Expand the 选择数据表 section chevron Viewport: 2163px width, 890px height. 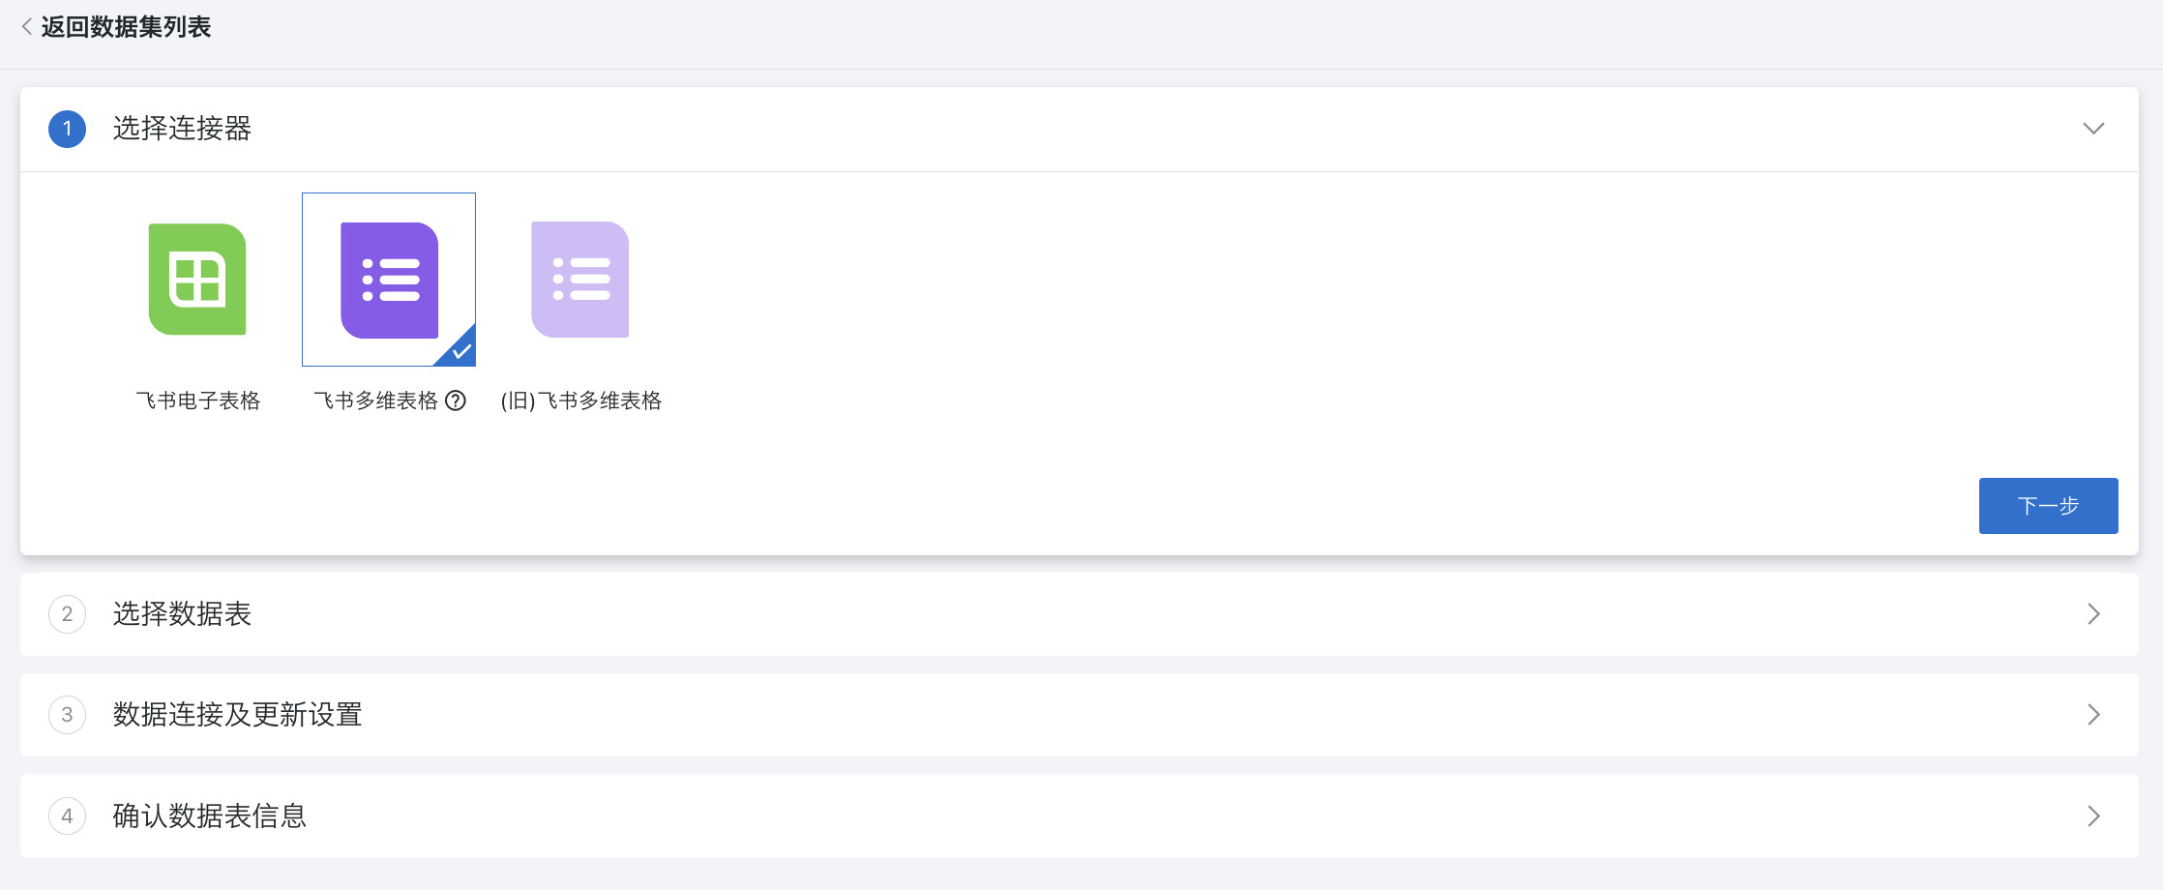[x=2093, y=614]
